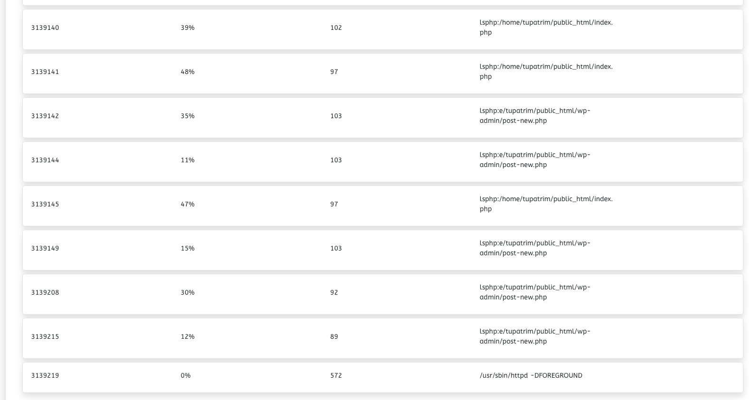Click the index.php command for PID 3139141
The width and height of the screenshot is (752, 400).
[546, 72]
